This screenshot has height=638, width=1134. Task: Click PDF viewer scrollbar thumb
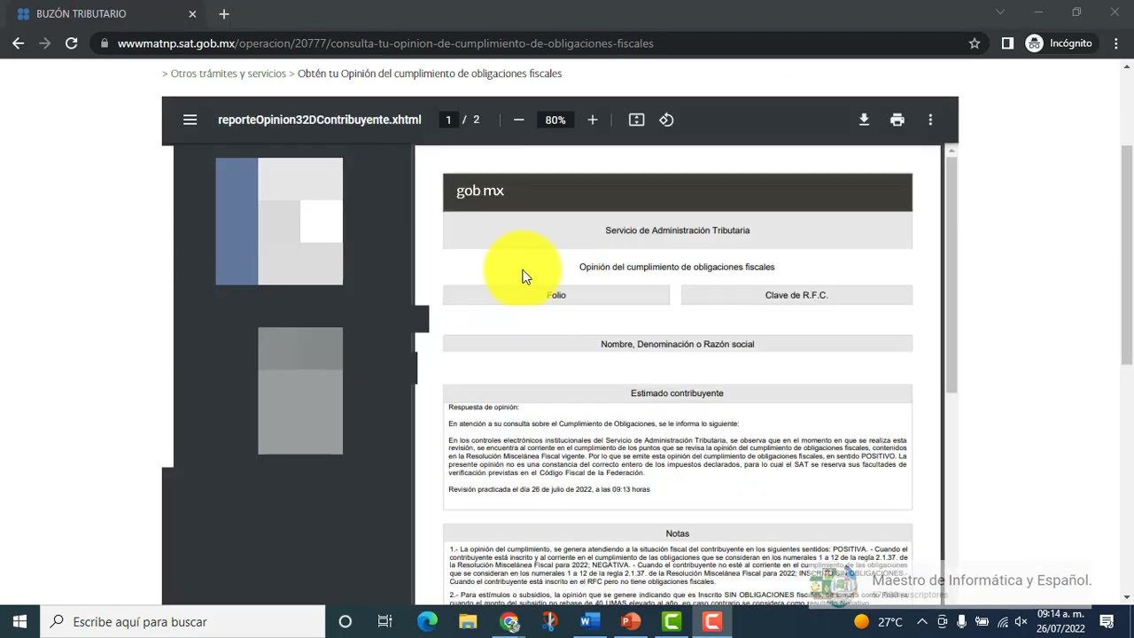coord(951,275)
